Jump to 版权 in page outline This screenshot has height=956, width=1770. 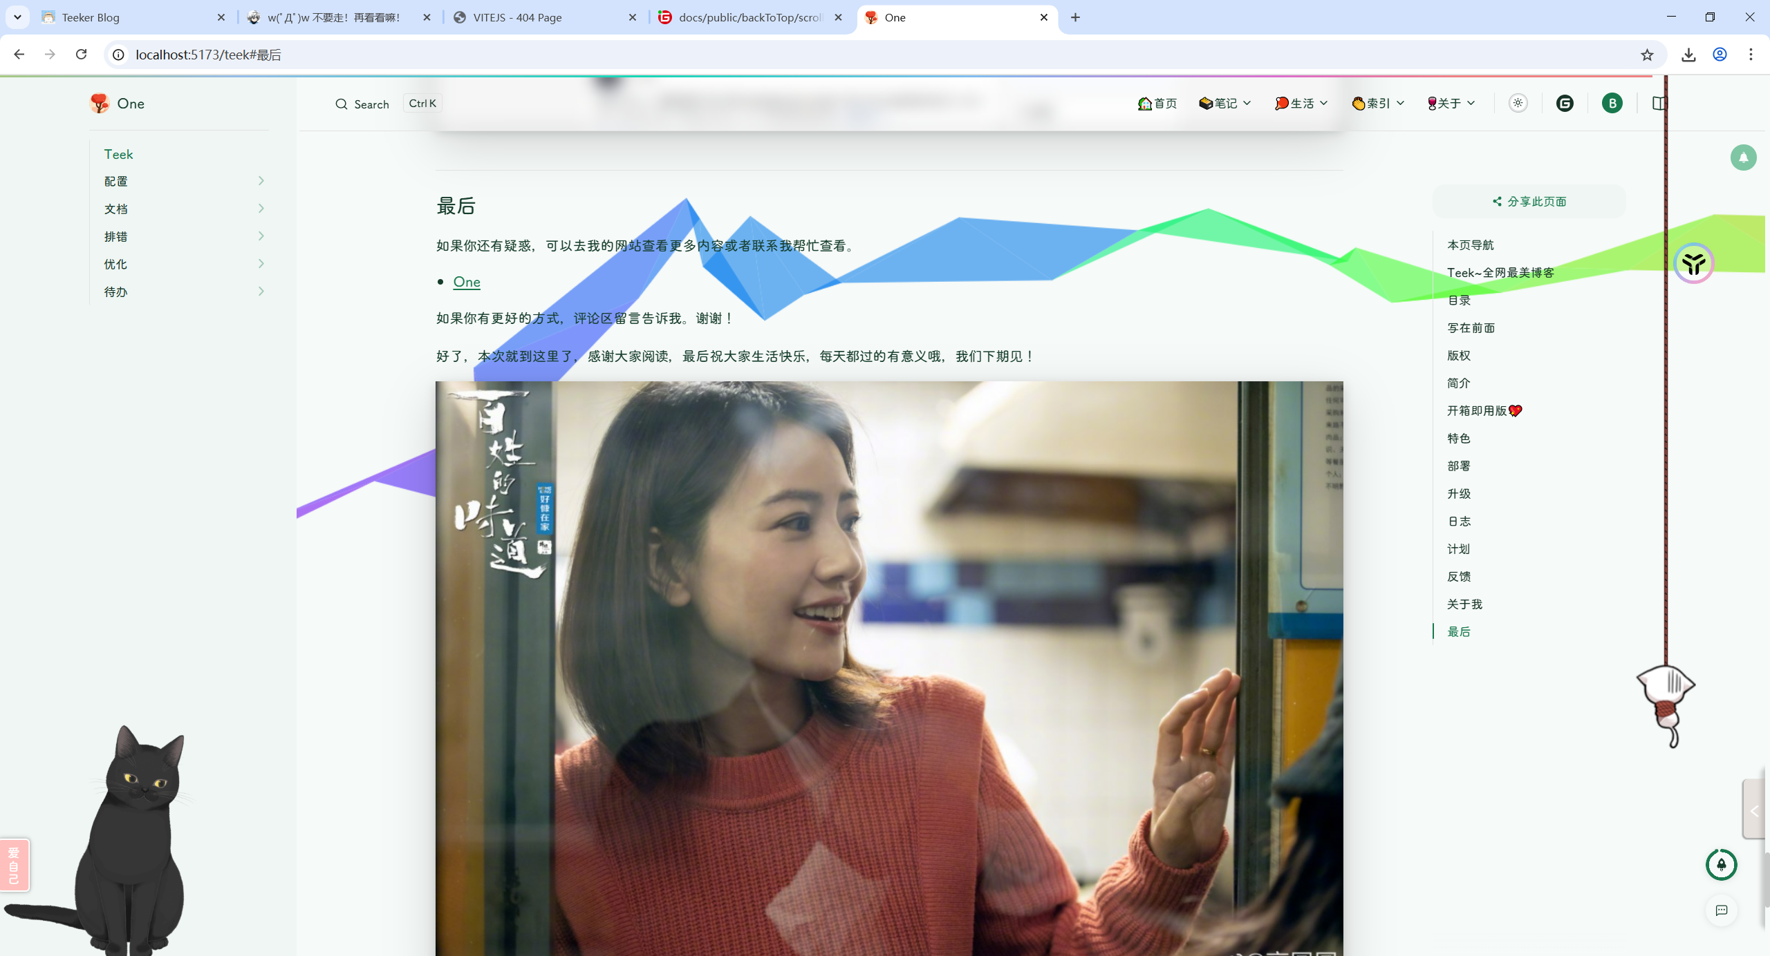pyautogui.click(x=1459, y=356)
